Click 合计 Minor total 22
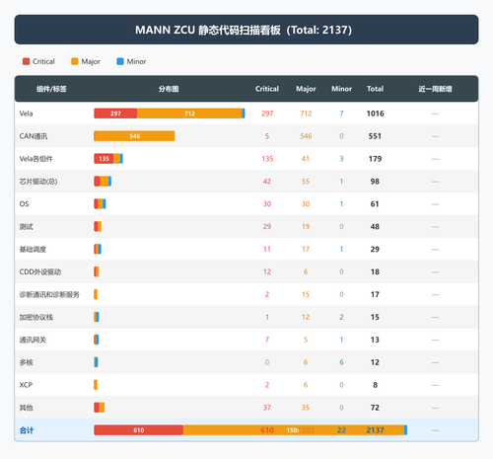The width and height of the screenshot is (493, 459). click(341, 430)
